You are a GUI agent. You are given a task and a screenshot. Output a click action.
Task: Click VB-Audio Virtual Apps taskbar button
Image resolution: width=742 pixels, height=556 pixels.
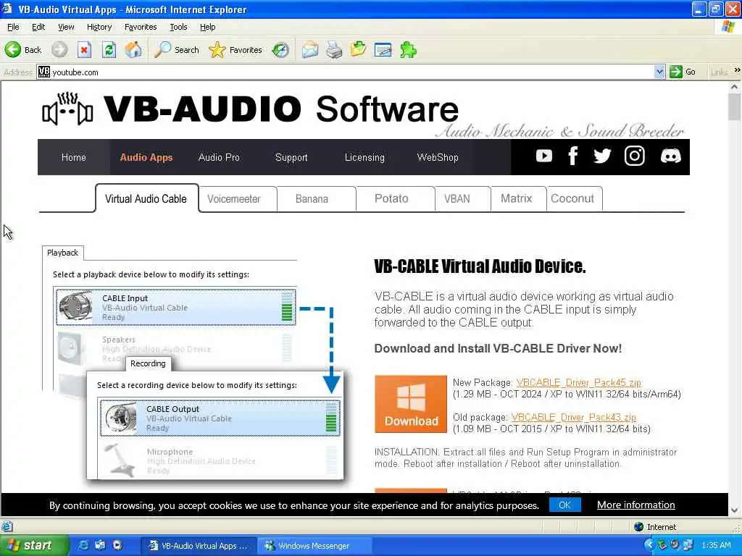click(x=199, y=546)
